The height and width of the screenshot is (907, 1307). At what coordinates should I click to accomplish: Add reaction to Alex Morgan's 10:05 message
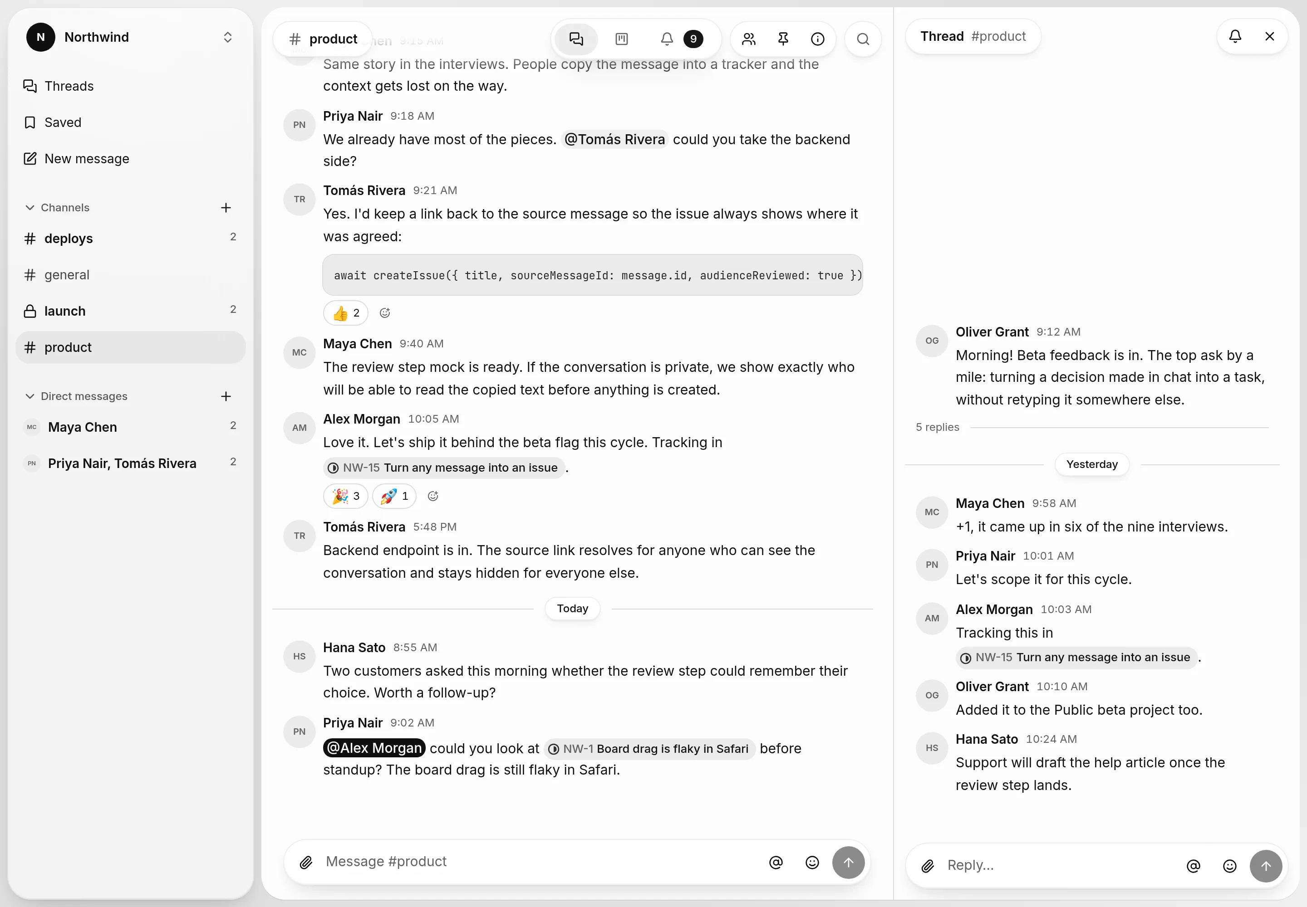point(433,496)
